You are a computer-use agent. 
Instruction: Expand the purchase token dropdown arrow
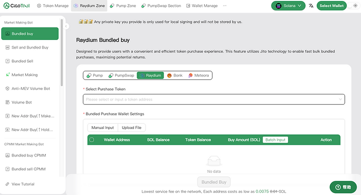pos(340,99)
